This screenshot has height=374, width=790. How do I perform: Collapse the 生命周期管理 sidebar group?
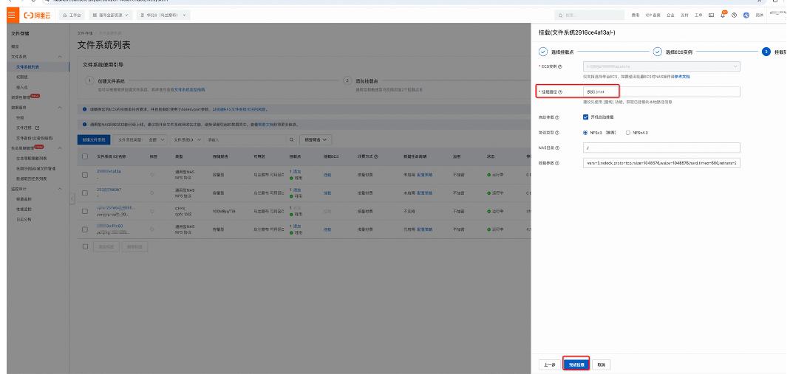(x=60, y=148)
